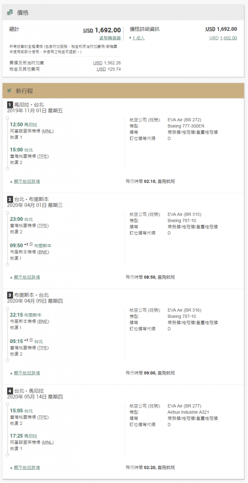Click the airplane icon beside 新行程 header
The image size is (248, 483).
click(9, 91)
